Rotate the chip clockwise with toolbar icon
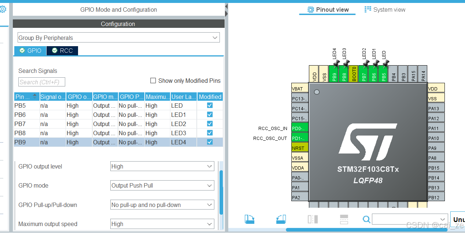The height and width of the screenshot is (233, 465). (250, 219)
